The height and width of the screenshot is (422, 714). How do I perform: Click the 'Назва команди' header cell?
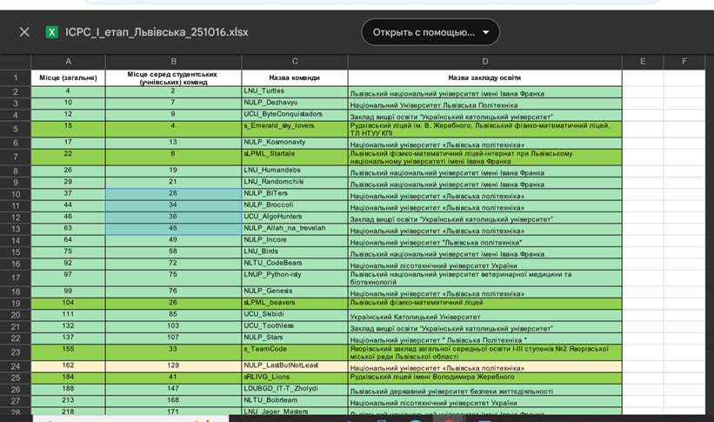point(295,77)
